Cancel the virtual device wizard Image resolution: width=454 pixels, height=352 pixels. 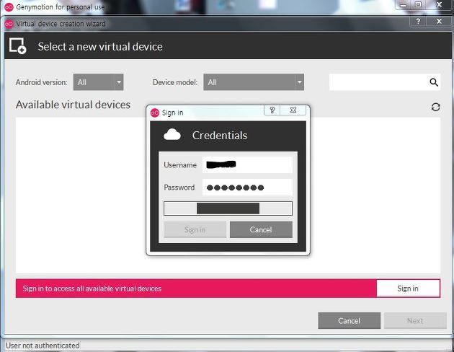click(350, 320)
